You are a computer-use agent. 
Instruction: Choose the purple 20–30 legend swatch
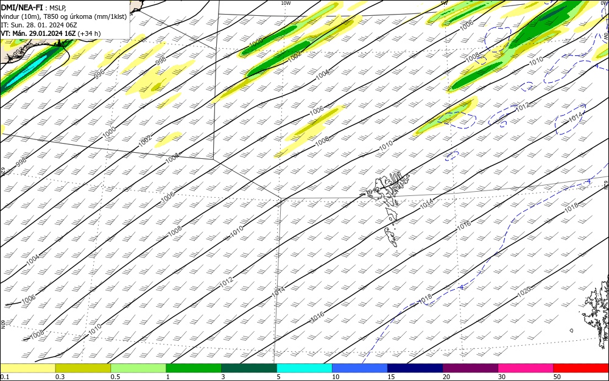point(470,368)
